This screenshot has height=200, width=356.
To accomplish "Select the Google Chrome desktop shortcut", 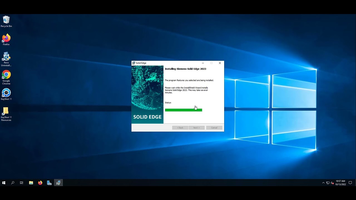I will click(x=6, y=77).
